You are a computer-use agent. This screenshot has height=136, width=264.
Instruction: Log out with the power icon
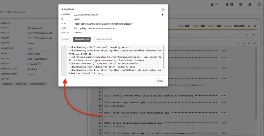pos(259,4)
